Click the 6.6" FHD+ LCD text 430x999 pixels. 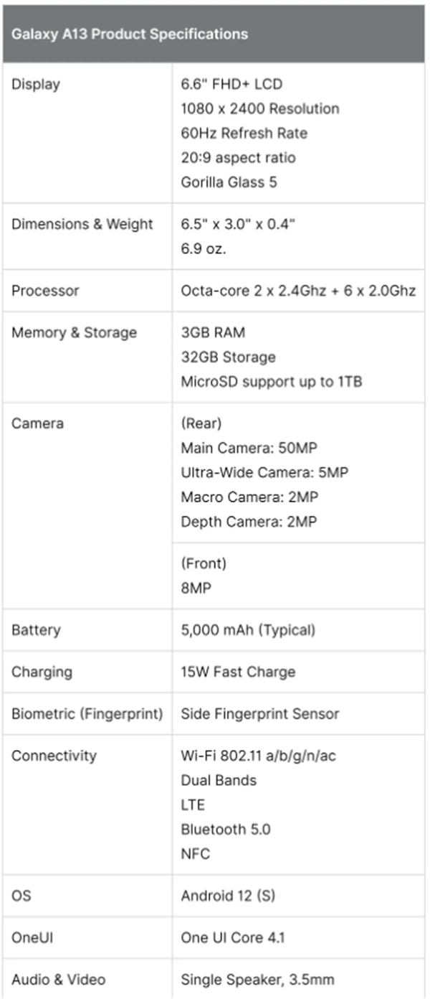(x=231, y=84)
